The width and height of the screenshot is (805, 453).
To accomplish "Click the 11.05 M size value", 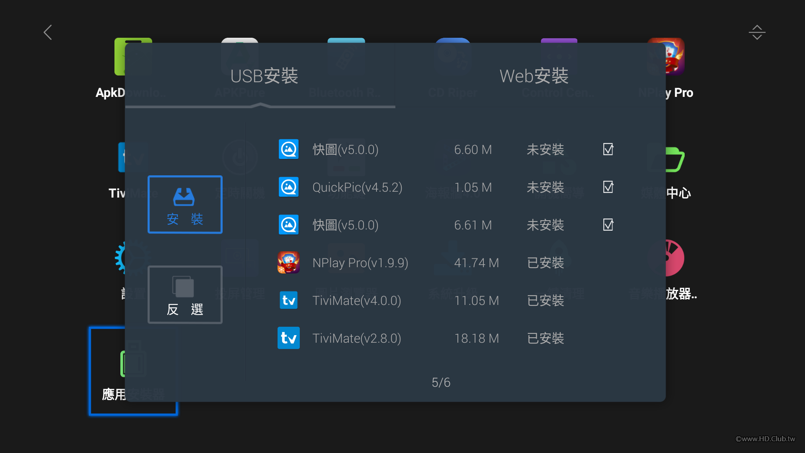I will [x=477, y=301].
